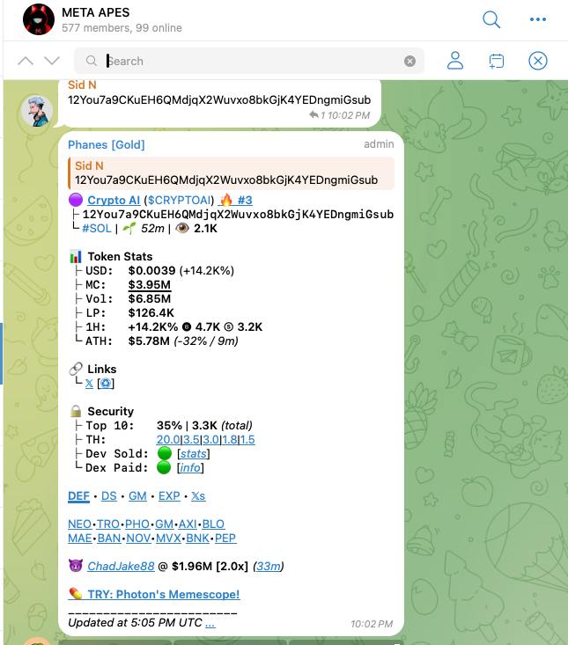
Task: Open the #SOL hashtag
Action: point(97,228)
